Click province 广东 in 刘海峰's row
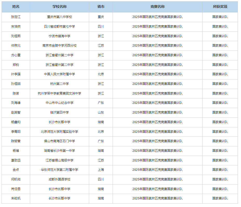The height and width of the screenshot is (207, 241). point(101,103)
